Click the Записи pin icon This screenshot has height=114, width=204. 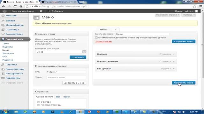coord(3,21)
